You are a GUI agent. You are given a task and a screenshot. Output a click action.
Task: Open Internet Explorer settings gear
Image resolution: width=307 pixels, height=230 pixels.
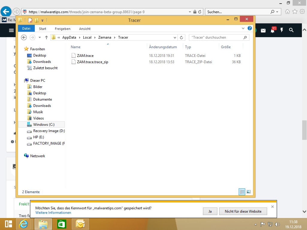click(x=302, y=12)
